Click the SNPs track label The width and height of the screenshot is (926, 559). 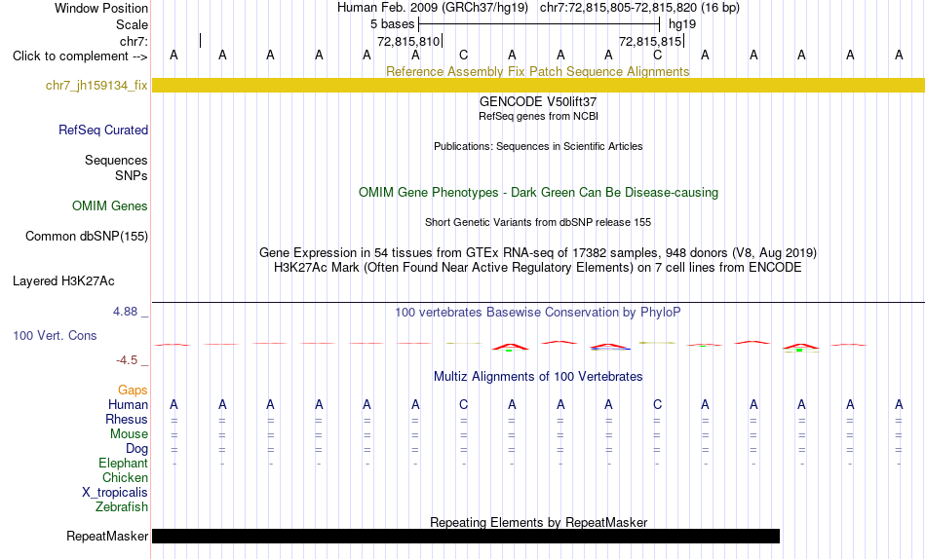click(132, 175)
